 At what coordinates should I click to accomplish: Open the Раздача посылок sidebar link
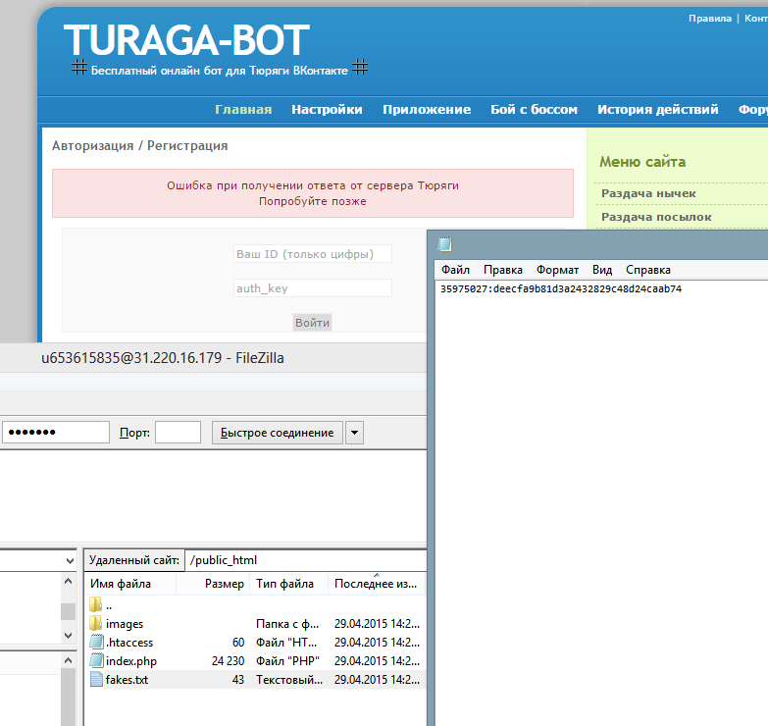(656, 217)
